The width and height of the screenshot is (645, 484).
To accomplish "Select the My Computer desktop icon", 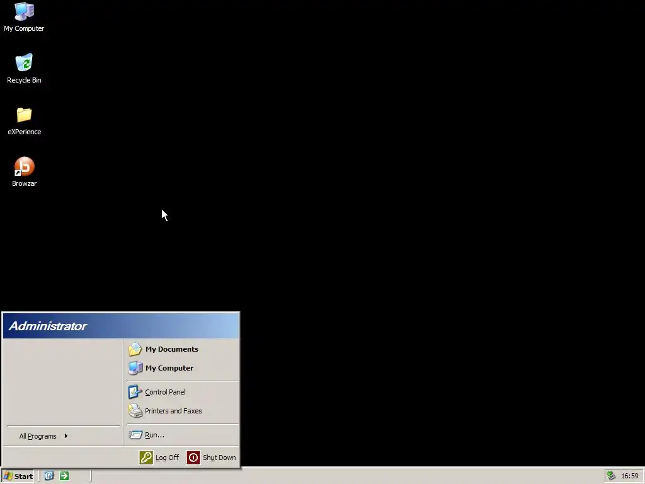I will coord(24,17).
